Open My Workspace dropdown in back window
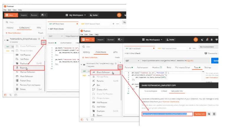Screen dimensions: 229x131 tap(76, 15)
